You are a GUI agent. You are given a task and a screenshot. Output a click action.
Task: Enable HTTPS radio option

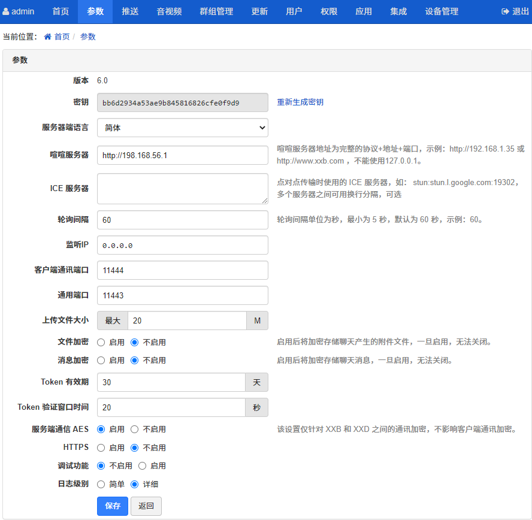coord(101,448)
